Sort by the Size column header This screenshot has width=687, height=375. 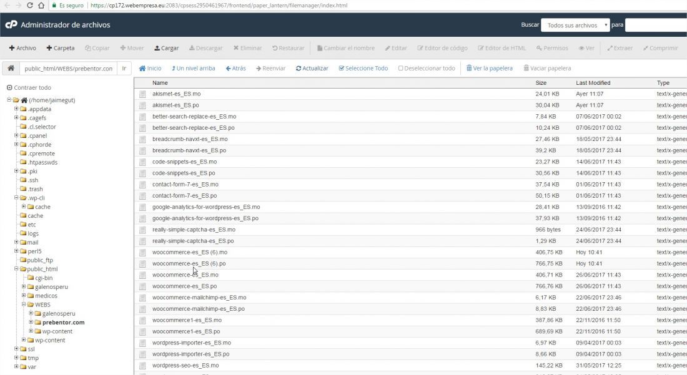pos(541,83)
